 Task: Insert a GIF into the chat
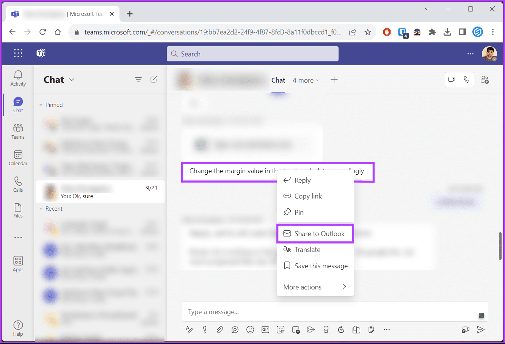265,330
